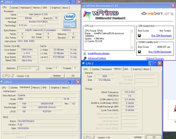Click the Package value Socket 479 FCBGA
Viewport: 176px width, 139px height.
pos(38,22)
